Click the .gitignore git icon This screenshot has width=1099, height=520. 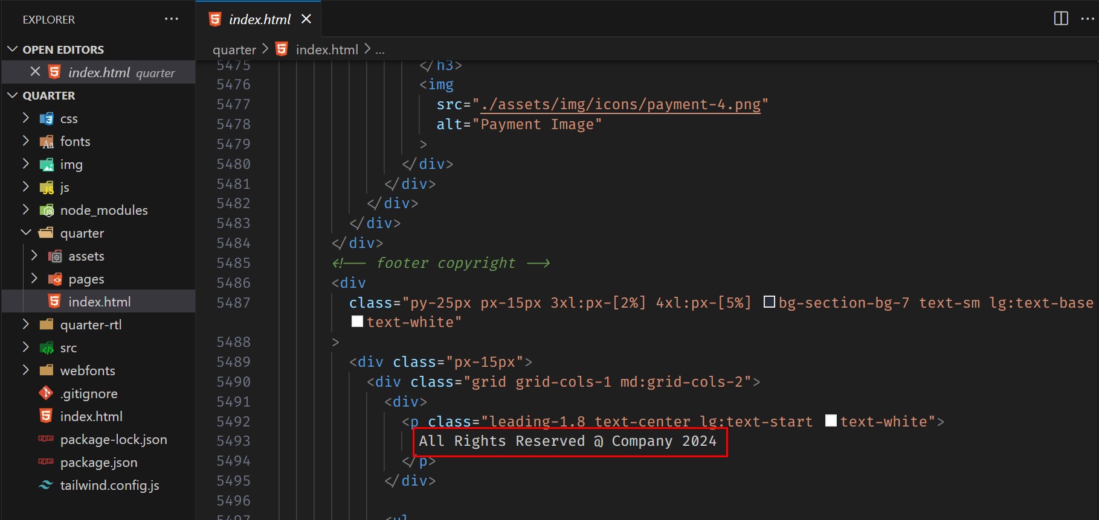click(46, 393)
